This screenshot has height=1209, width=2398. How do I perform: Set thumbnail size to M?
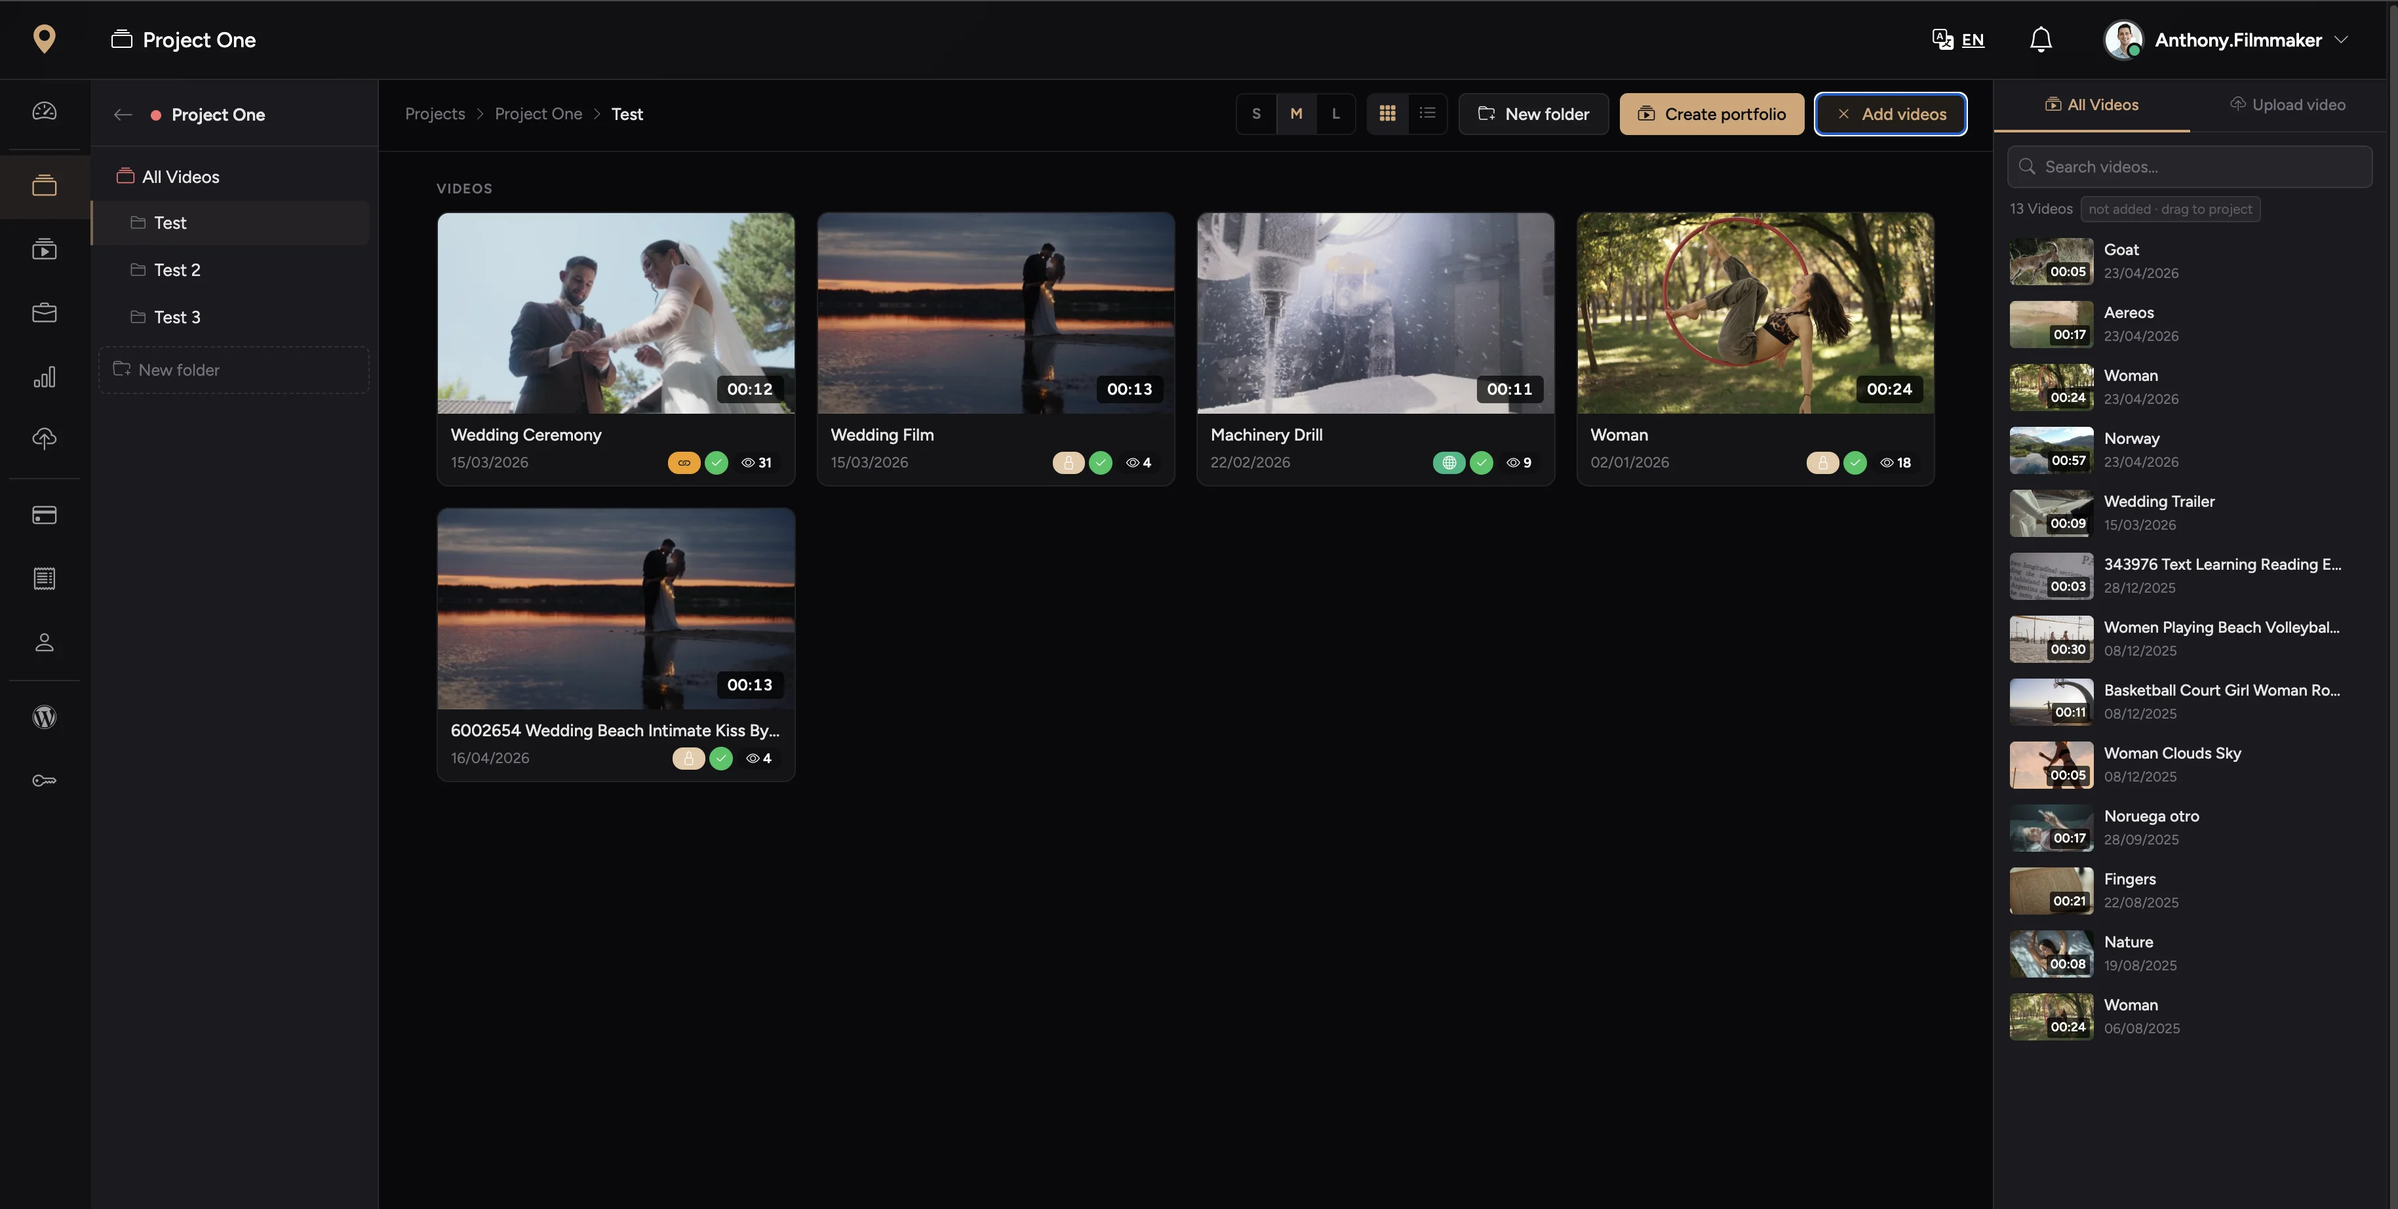(1296, 113)
